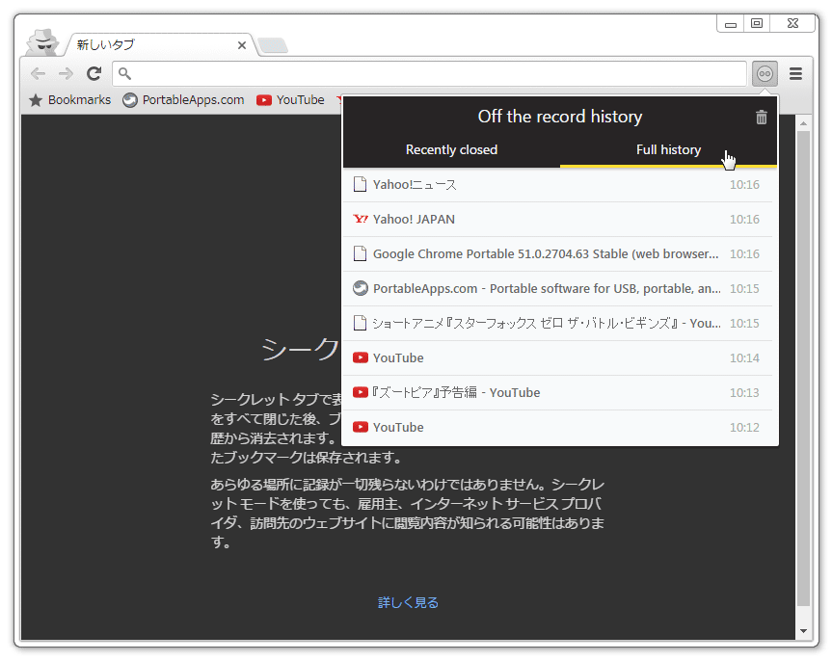Click the Off the record history title
The height and width of the screenshot is (661, 832).
pos(560,117)
